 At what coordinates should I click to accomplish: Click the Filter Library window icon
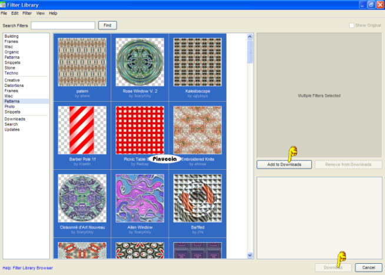pyautogui.click(x=3, y=5)
